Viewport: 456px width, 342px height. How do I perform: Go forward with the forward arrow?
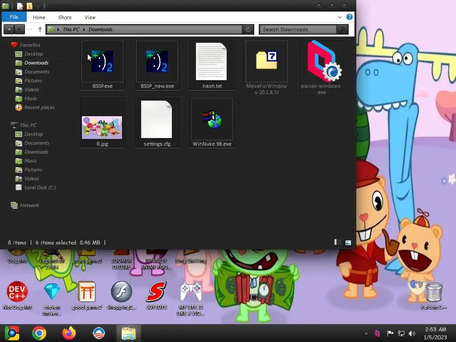click(x=19, y=29)
